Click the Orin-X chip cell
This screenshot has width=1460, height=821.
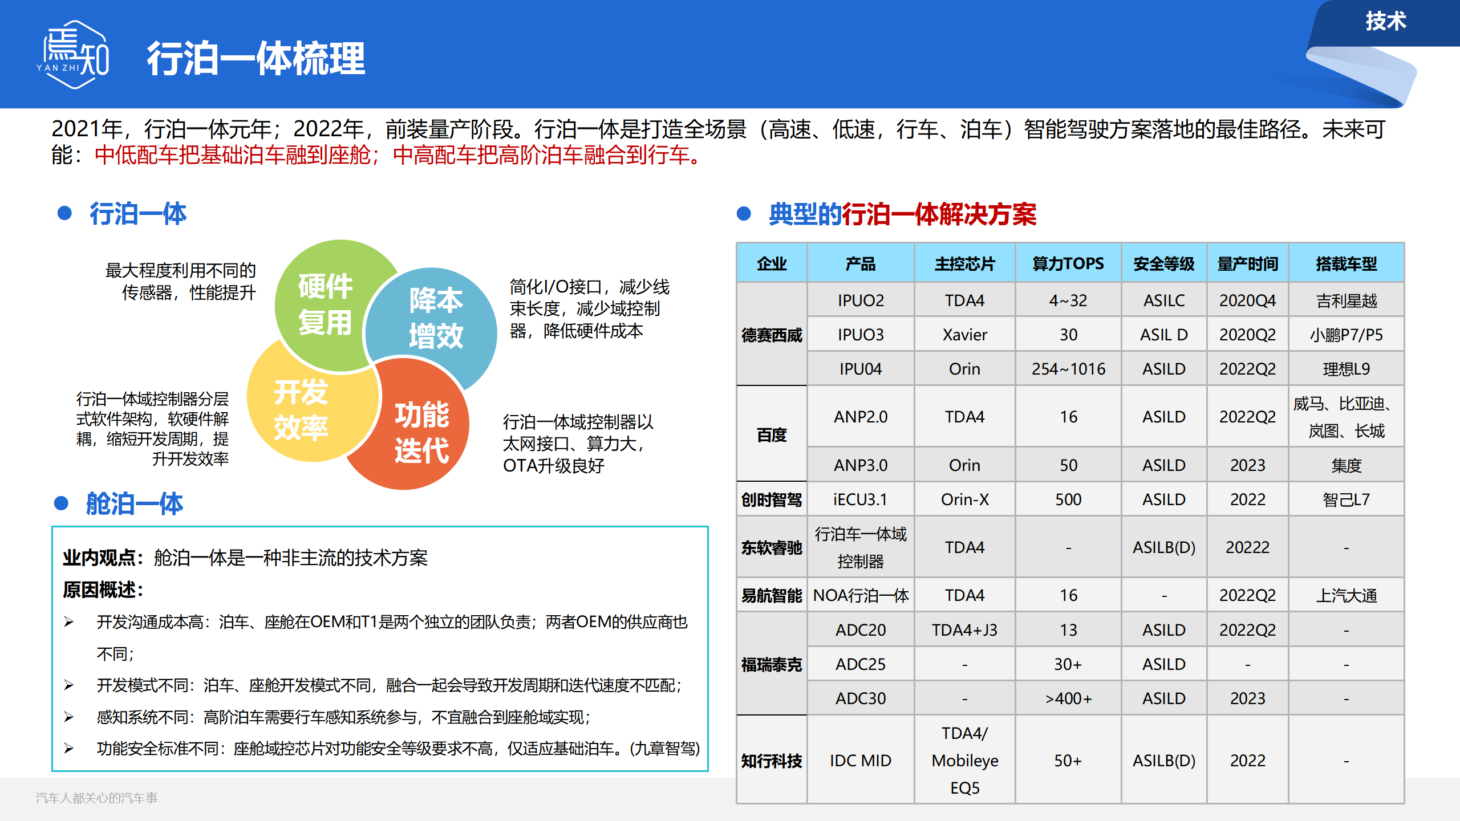click(964, 499)
